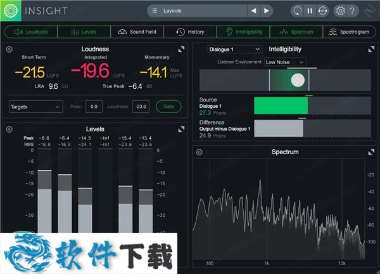Image resolution: width=380 pixels, height=274 pixels.
Task: Expand the Loudness panel to full view
Action: (181, 49)
